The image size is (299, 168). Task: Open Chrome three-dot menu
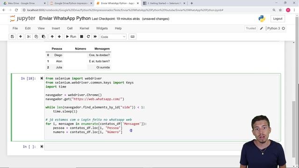[294, 10]
